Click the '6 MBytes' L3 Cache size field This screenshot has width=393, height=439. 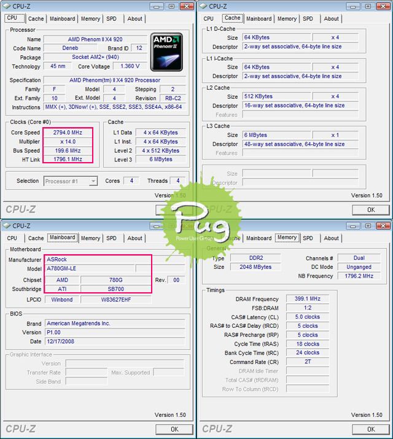[276, 135]
